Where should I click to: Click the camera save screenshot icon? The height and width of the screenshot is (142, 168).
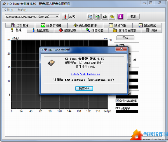pos(105,17)
